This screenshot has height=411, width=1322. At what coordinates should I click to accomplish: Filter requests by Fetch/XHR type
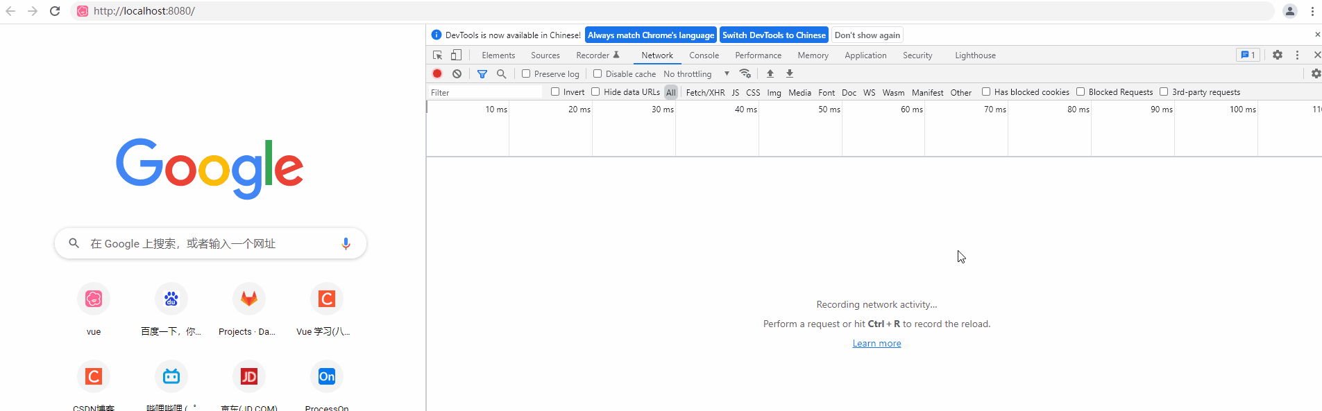[x=705, y=92]
